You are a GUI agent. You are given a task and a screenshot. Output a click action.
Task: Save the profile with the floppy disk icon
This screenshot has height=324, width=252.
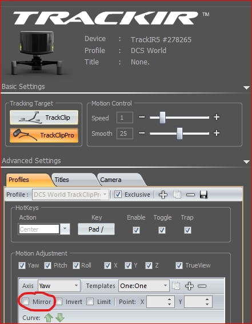(x=203, y=195)
